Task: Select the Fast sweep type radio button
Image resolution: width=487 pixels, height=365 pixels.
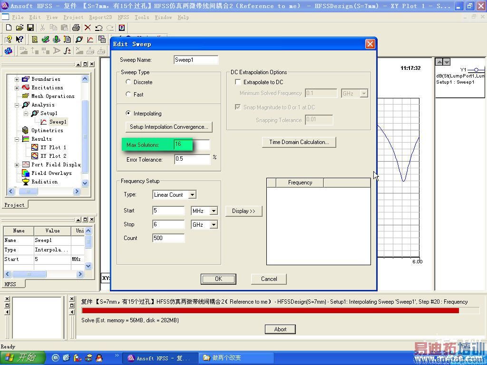Action: click(128, 94)
